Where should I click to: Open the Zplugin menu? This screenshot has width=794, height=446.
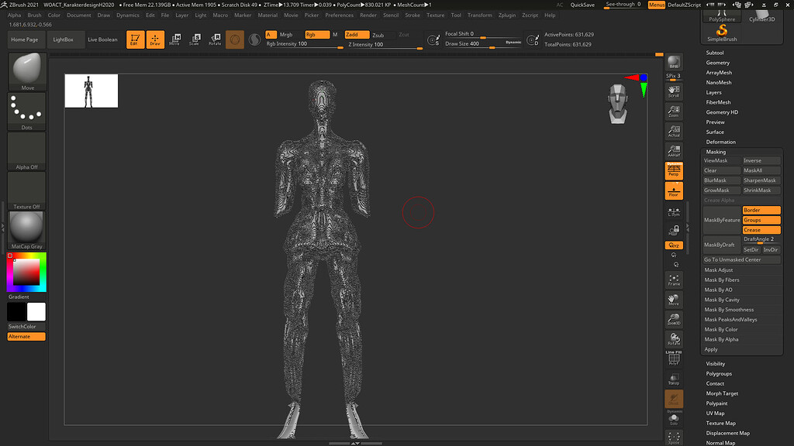click(x=507, y=15)
